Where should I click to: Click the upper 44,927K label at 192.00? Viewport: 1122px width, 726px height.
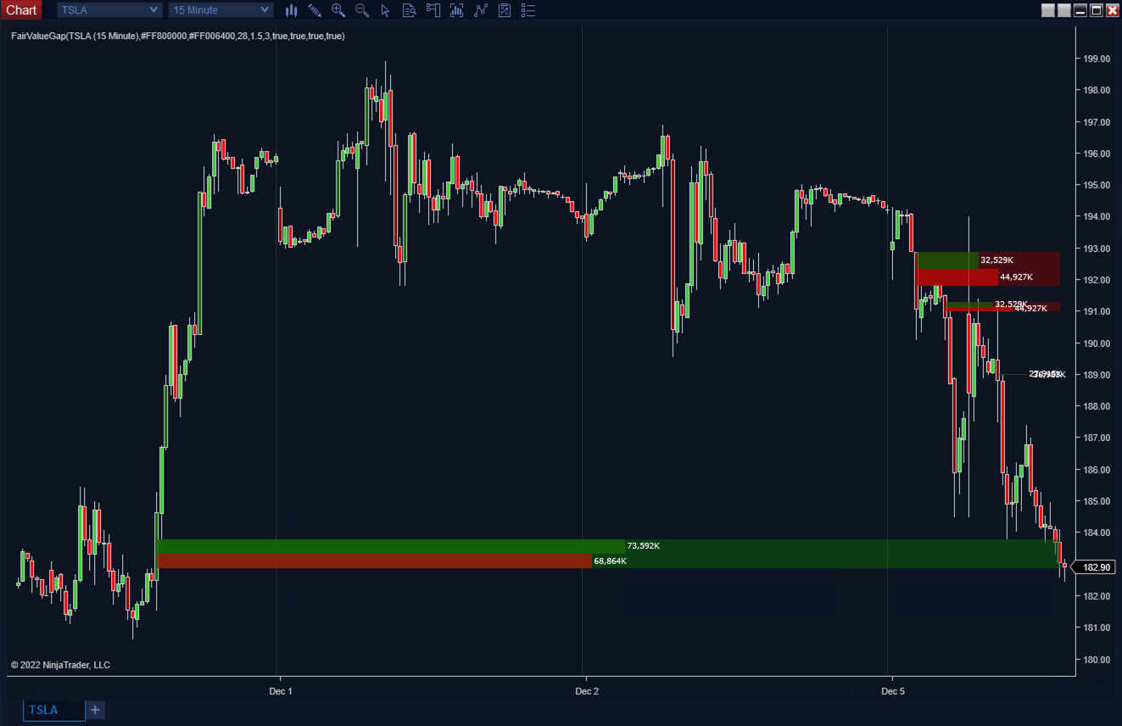1016,277
